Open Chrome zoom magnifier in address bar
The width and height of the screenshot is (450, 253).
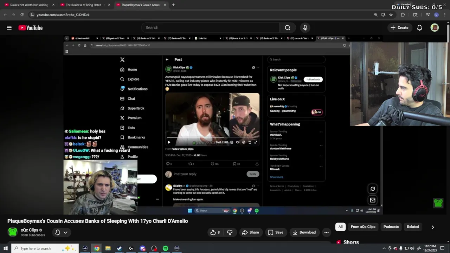tap(376, 15)
